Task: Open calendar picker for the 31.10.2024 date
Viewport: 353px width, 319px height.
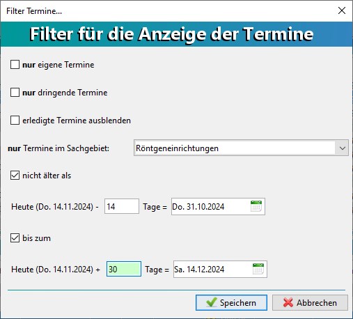Action: coord(256,206)
